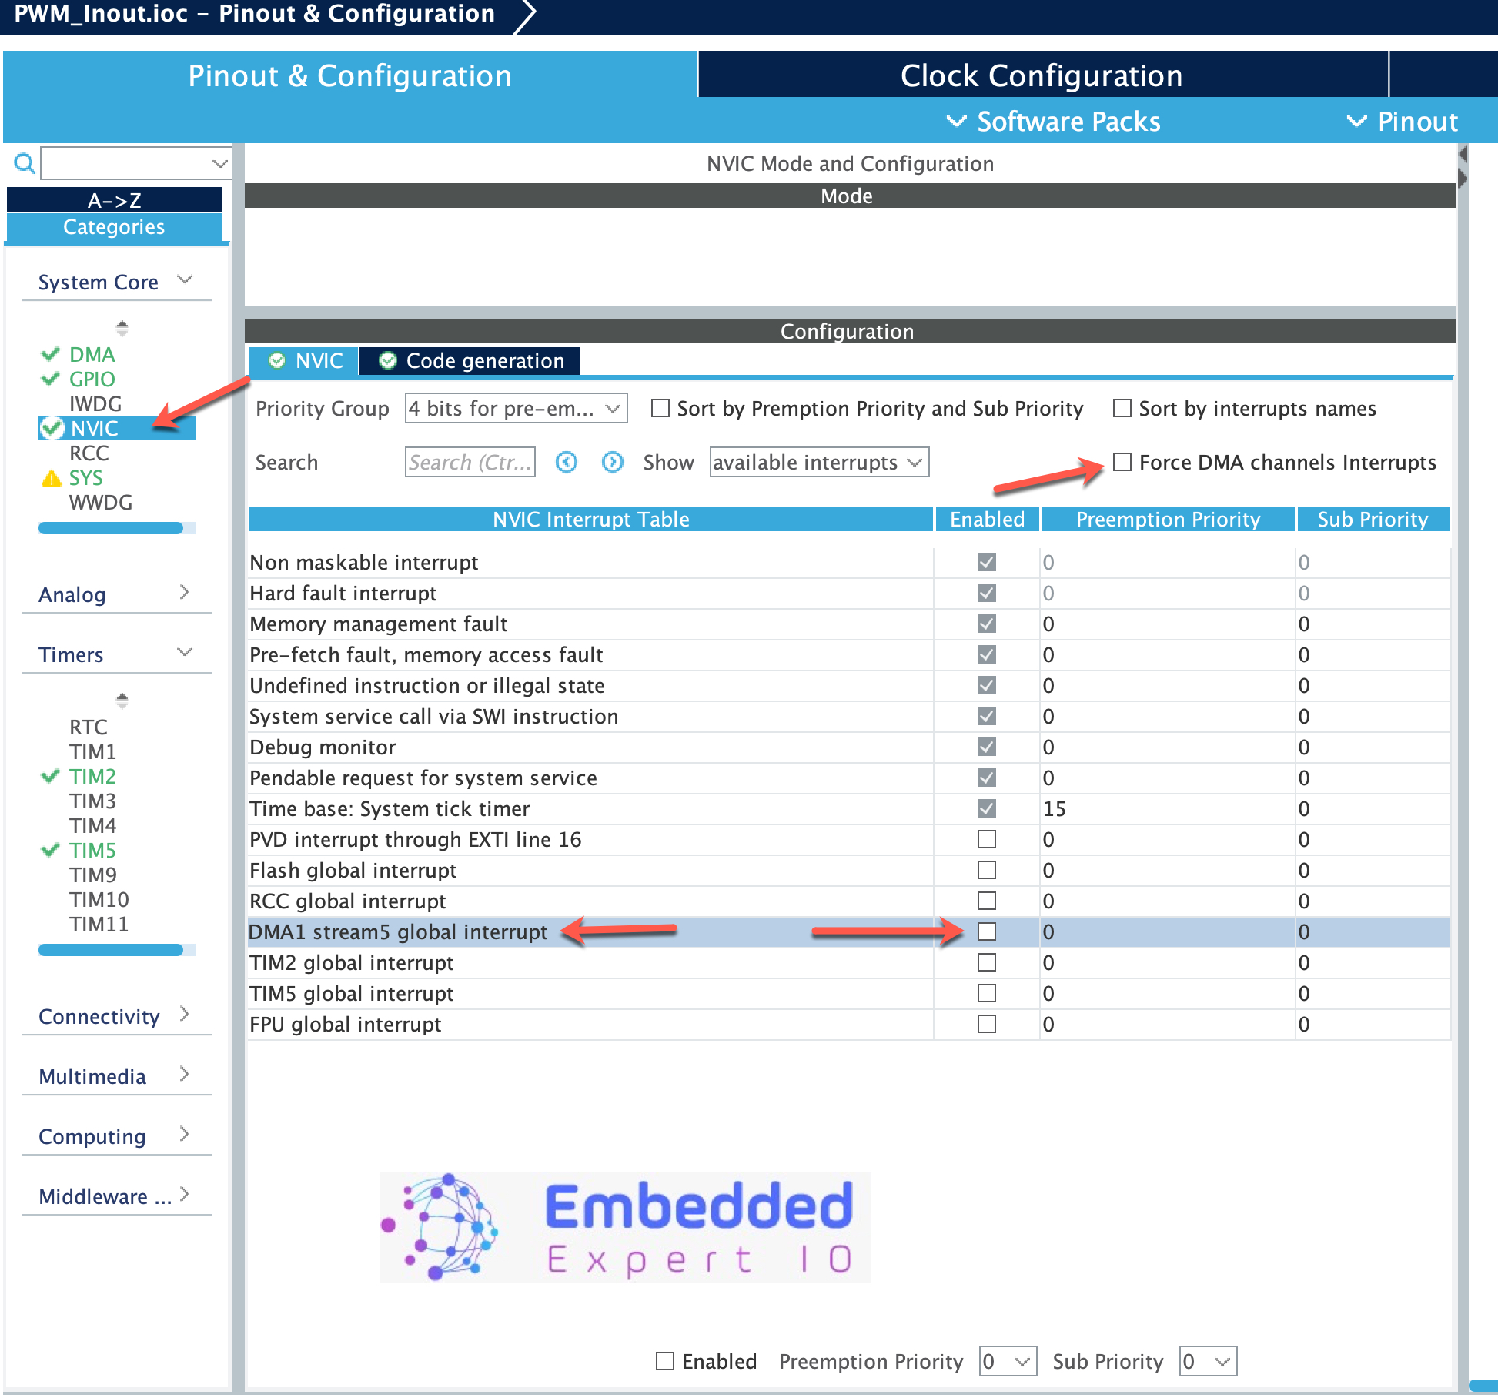Click the forward search arrow beside the search field
The width and height of the screenshot is (1498, 1398).
pos(613,462)
